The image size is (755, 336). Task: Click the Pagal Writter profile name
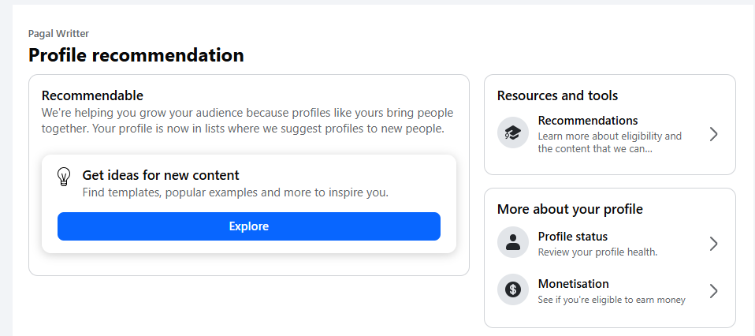click(58, 33)
